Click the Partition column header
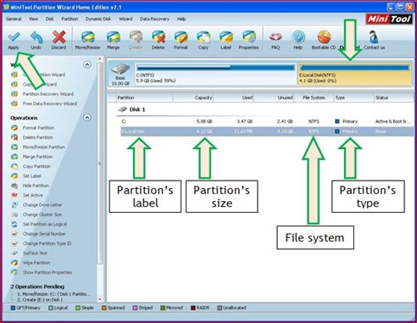This screenshot has width=417, height=323. point(144,97)
